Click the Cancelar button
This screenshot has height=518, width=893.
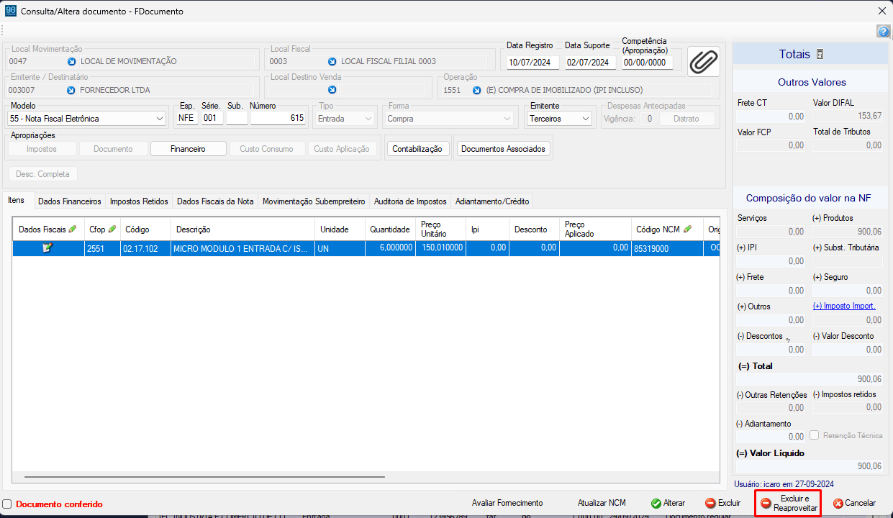pyautogui.click(x=854, y=503)
